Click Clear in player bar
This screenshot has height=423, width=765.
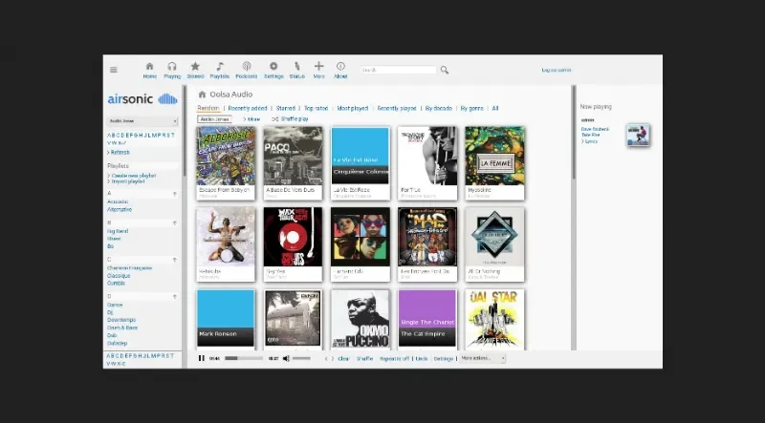point(344,359)
